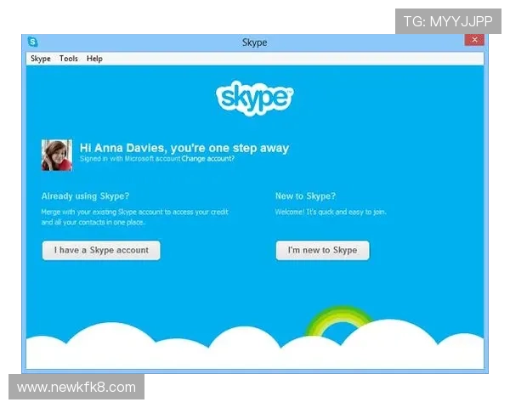
Task: Close the Skype window
Action: point(473,40)
